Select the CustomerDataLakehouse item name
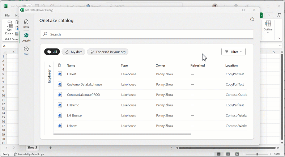Viewport: 285px width, 157px height. (84, 84)
